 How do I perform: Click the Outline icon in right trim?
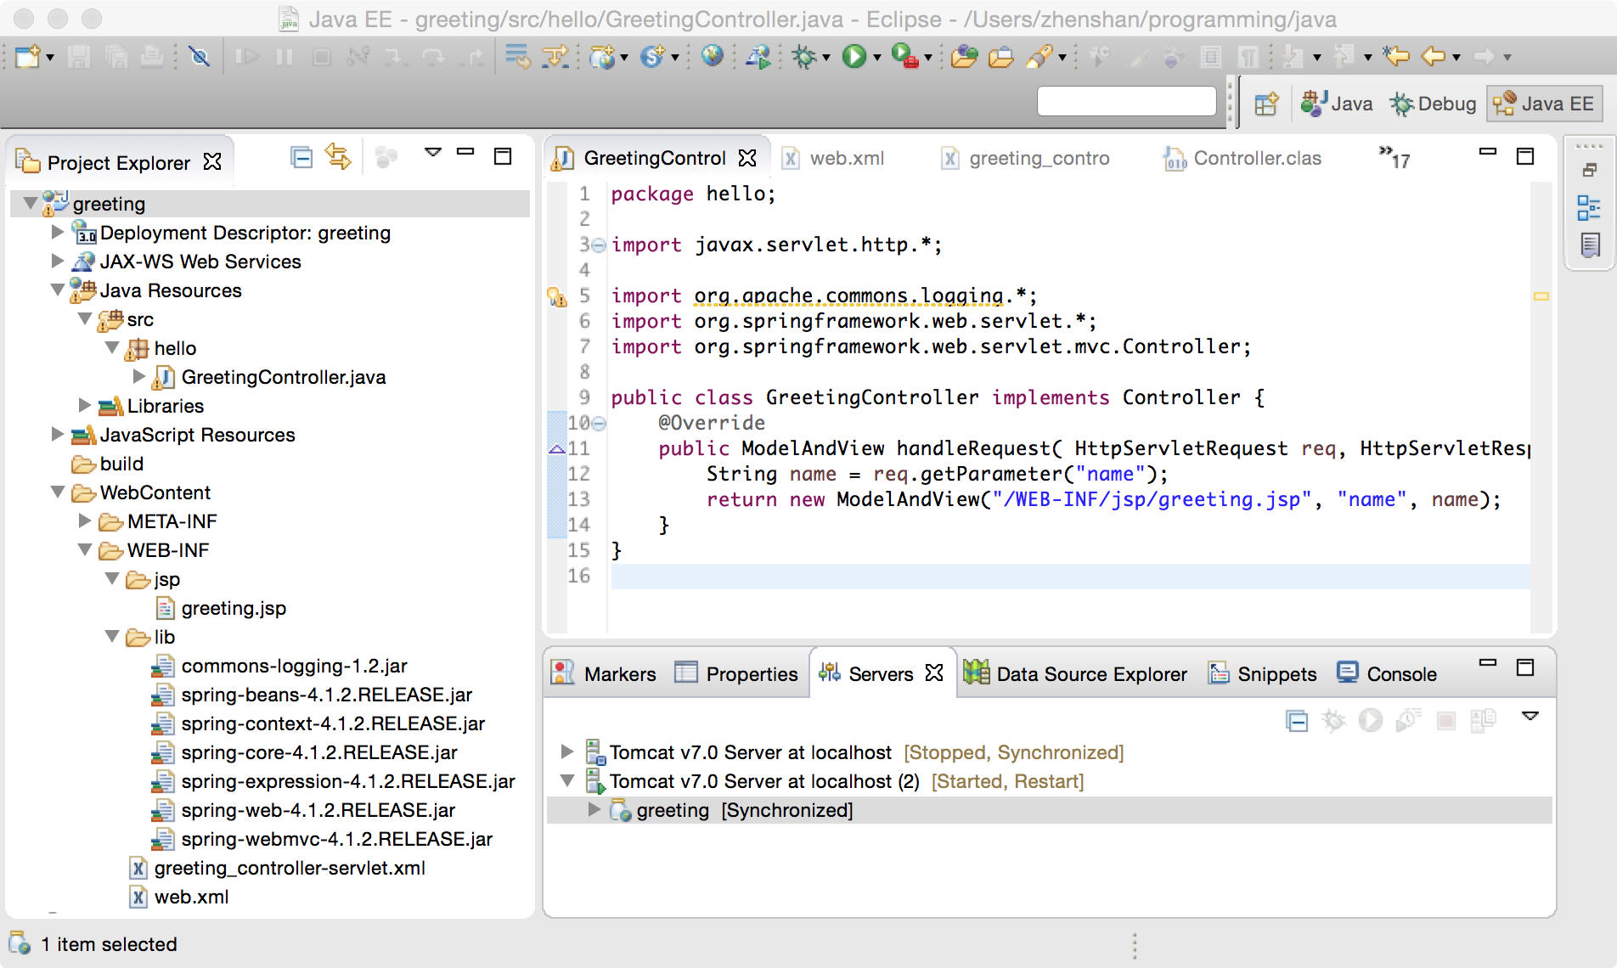(x=1589, y=207)
